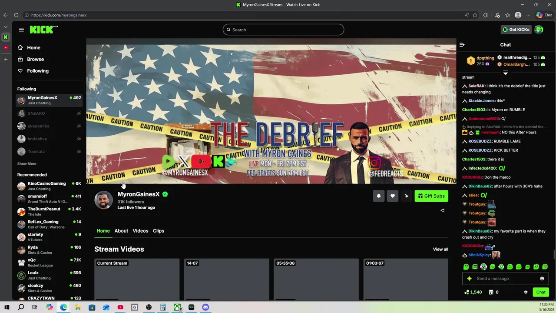This screenshot has width=556, height=313.
Task: Click Send a message input
Action: pos(505,279)
